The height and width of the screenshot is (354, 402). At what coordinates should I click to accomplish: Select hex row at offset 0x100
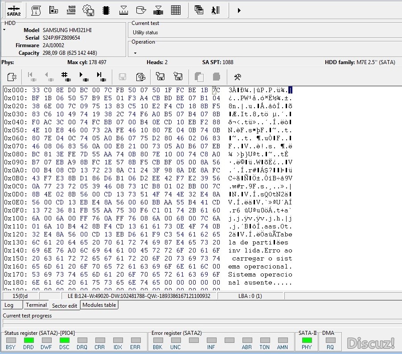[148, 218]
